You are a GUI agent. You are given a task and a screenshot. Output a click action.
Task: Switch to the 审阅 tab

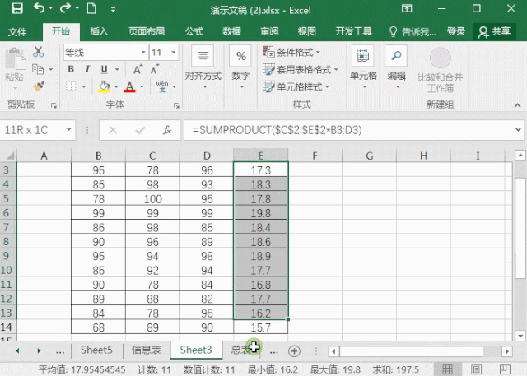pos(269,31)
